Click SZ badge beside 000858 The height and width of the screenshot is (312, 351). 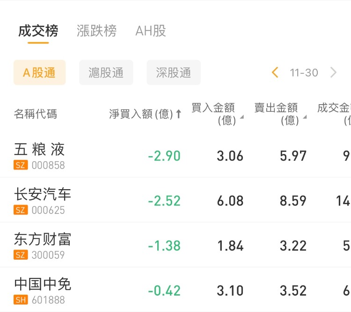point(21,165)
